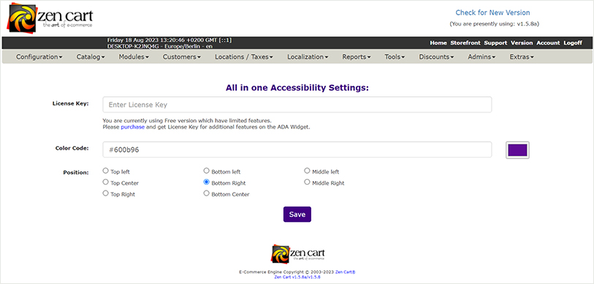
Task: Expand the Modules menu
Action: pyautogui.click(x=134, y=57)
